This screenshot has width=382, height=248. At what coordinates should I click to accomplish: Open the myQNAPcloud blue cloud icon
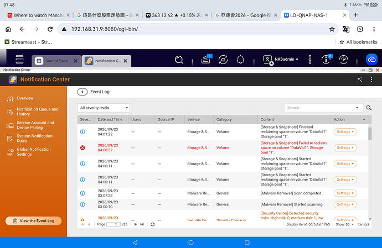coord(371,60)
